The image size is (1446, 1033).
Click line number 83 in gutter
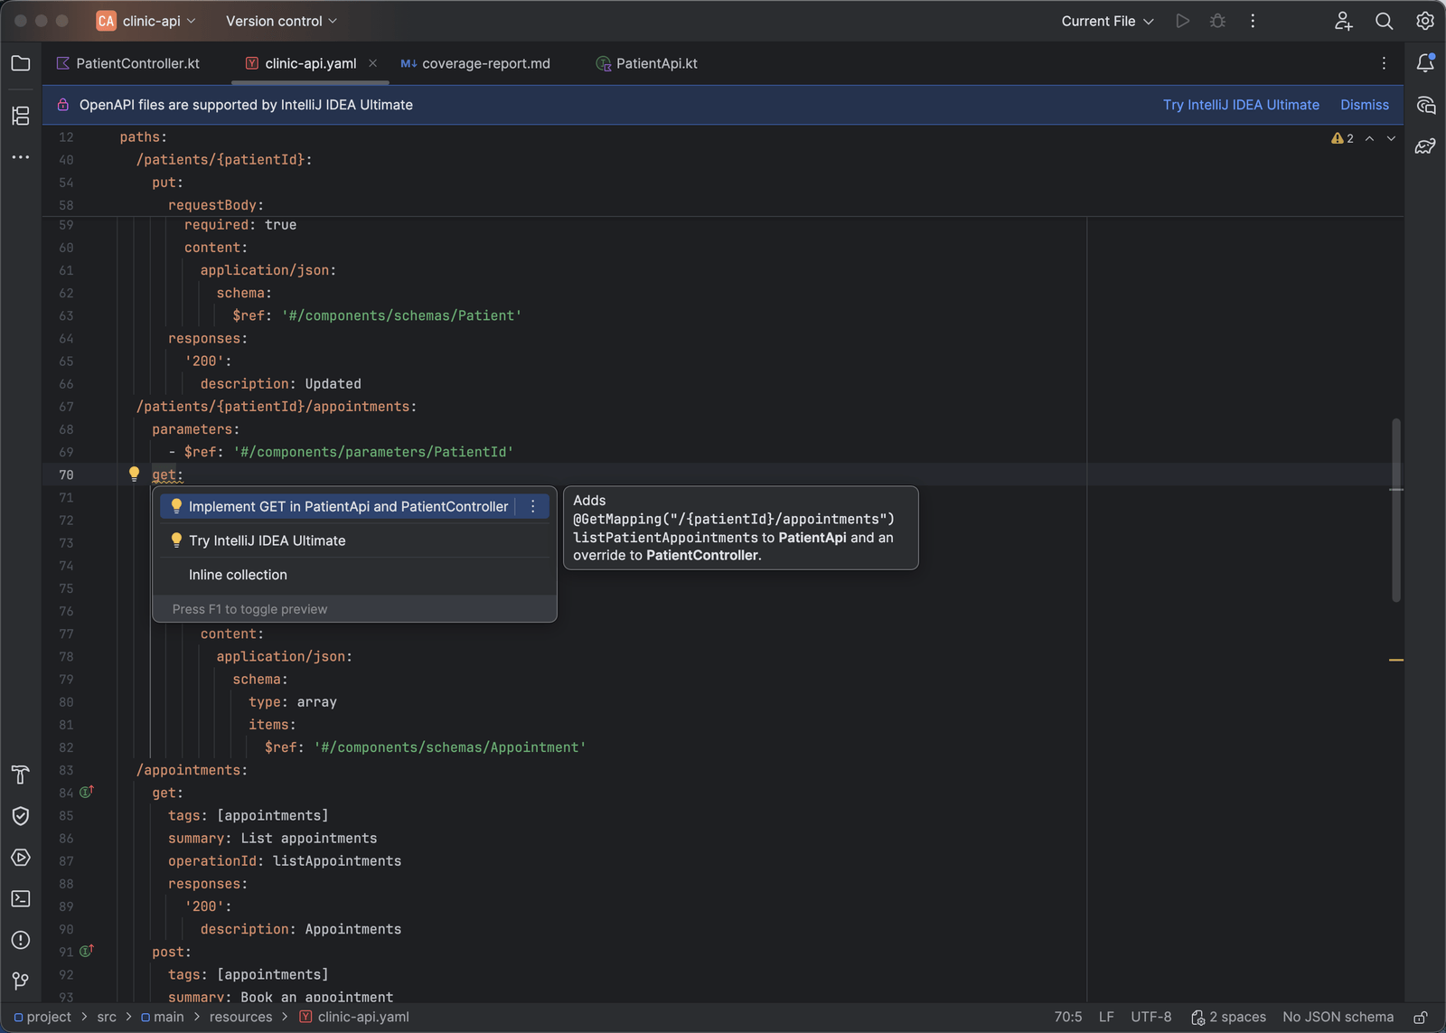(x=66, y=770)
